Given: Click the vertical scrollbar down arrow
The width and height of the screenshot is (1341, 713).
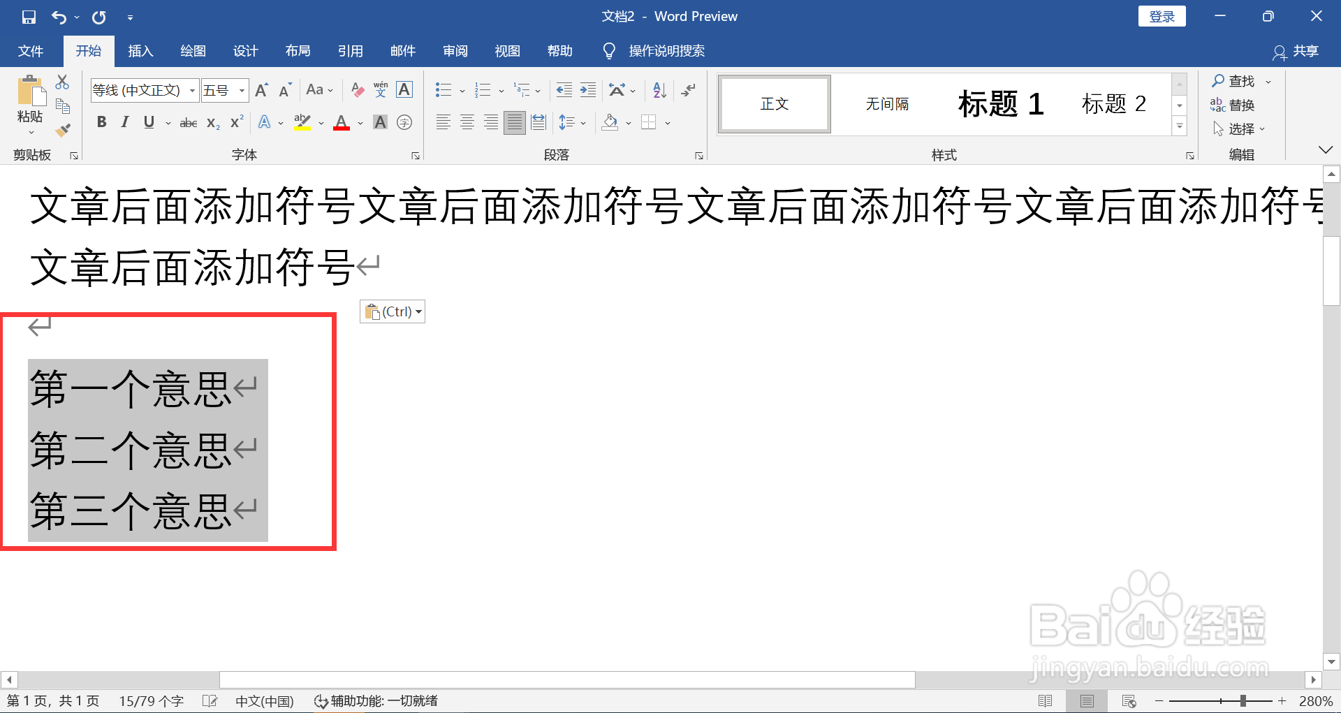Looking at the screenshot, I should (1332, 661).
